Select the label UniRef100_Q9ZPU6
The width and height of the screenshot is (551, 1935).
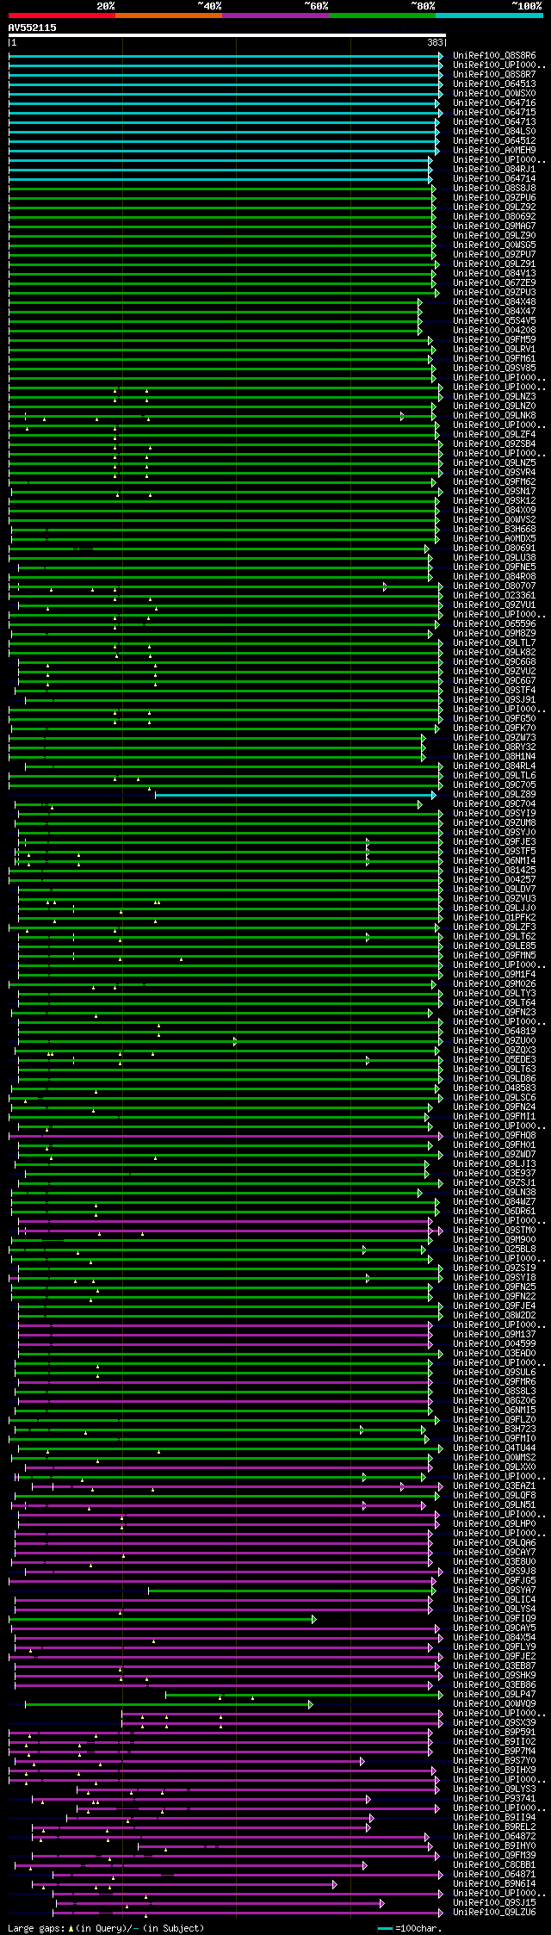494,198
